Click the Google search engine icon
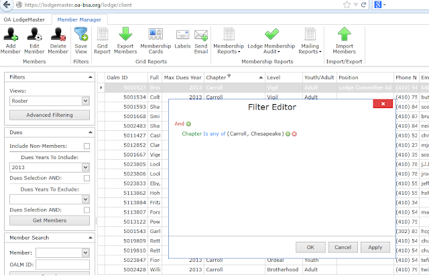The width and height of the screenshot is (429, 276). tap(378, 5)
